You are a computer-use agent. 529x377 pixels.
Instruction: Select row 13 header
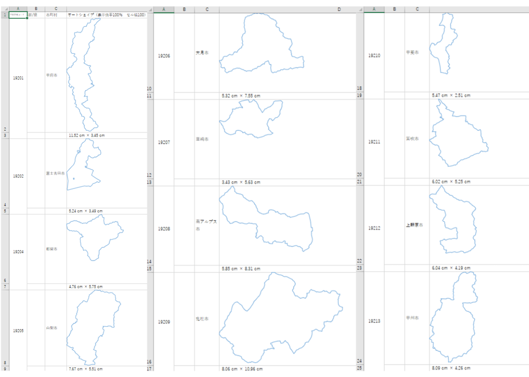coord(150,182)
